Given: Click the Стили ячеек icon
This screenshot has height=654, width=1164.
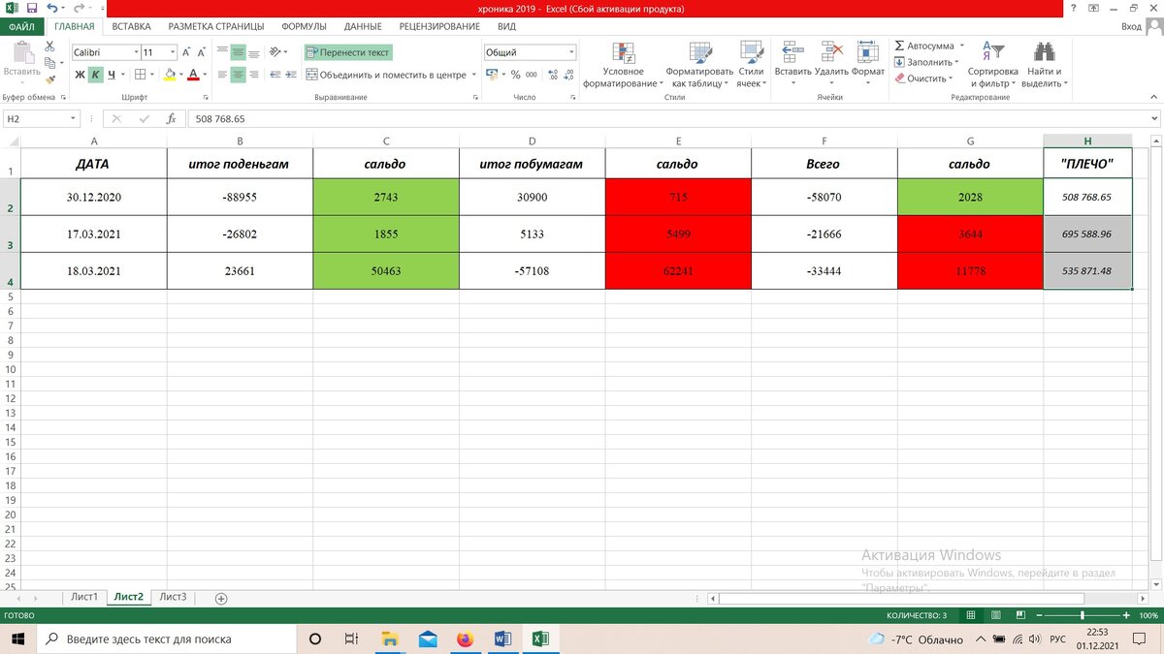Looking at the screenshot, I should [x=750, y=52].
